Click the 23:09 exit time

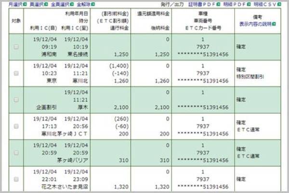(x=80, y=179)
